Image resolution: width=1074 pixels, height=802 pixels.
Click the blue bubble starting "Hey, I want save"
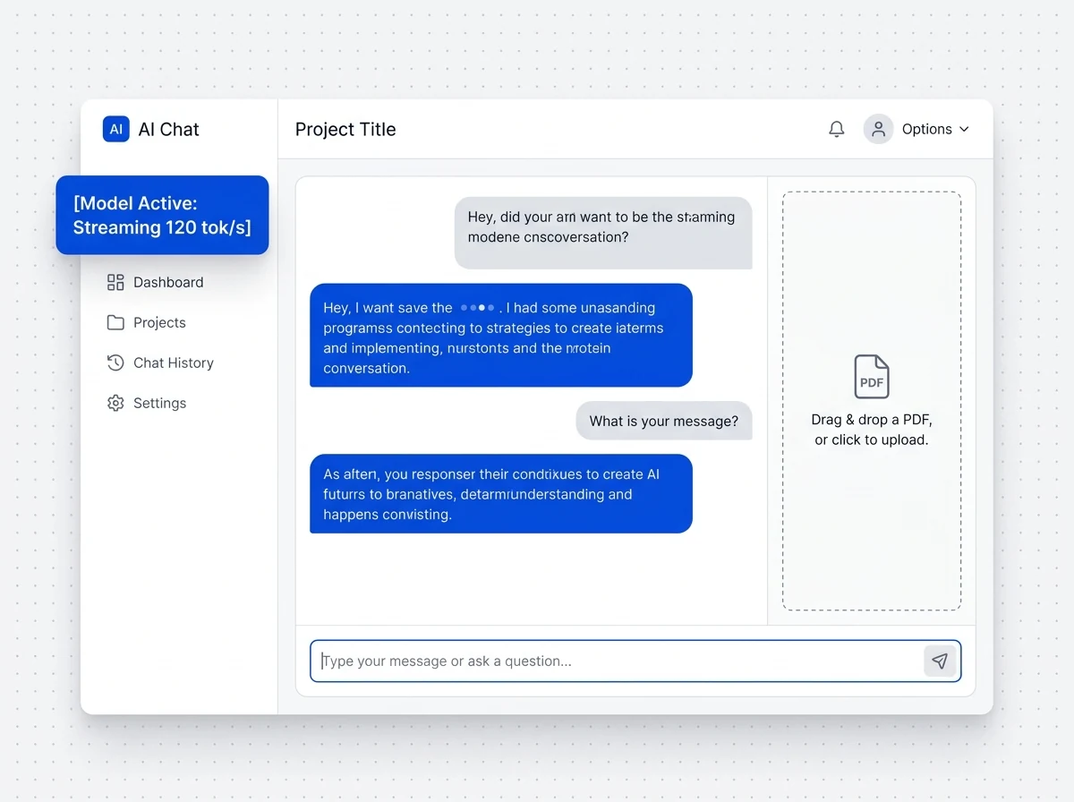tap(501, 336)
